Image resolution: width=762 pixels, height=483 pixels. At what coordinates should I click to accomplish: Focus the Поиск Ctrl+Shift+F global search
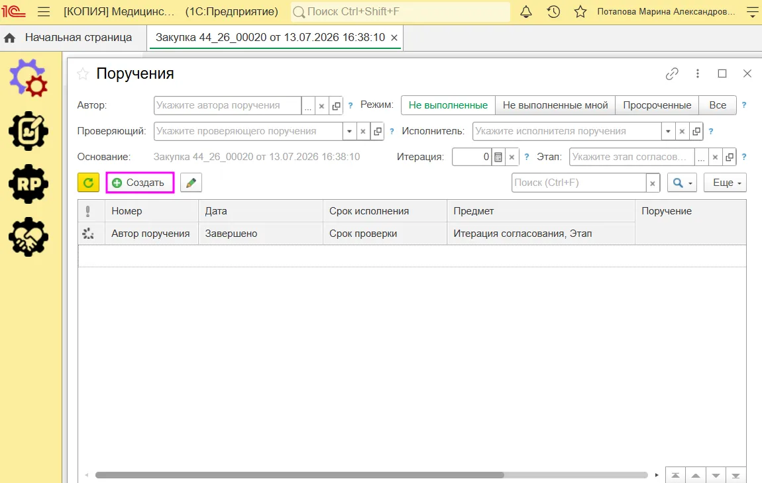[400, 12]
